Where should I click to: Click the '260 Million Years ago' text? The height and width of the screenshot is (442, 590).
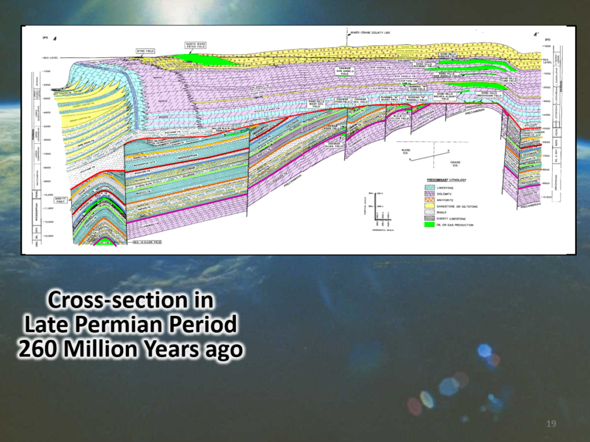pos(131,349)
